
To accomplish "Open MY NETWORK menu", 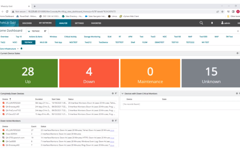I will (x=45, y=23).
